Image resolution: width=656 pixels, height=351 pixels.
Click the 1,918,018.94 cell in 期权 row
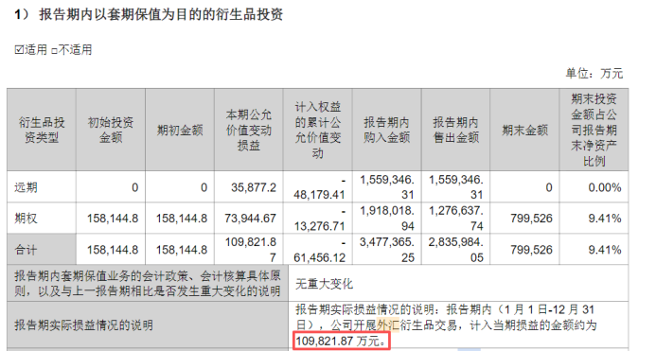(387, 218)
